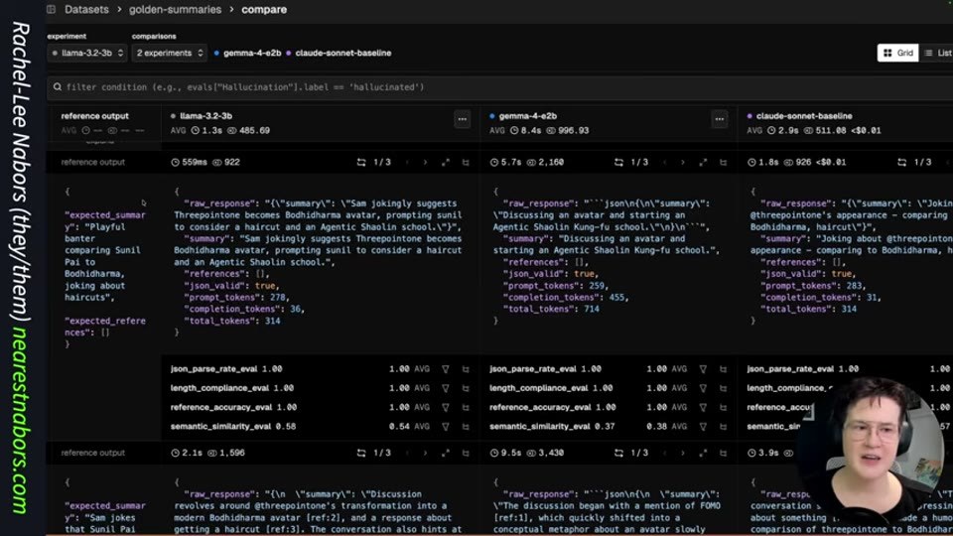This screenshot has width=953, height=536.
Task: Open the three-dots menu for llama-3.2-3b column
Action: click(x=462, y=119)
